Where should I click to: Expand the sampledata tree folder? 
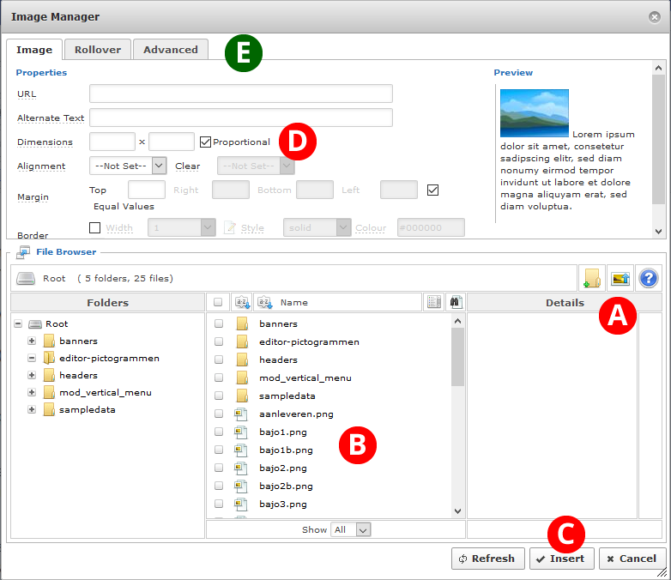32,409
